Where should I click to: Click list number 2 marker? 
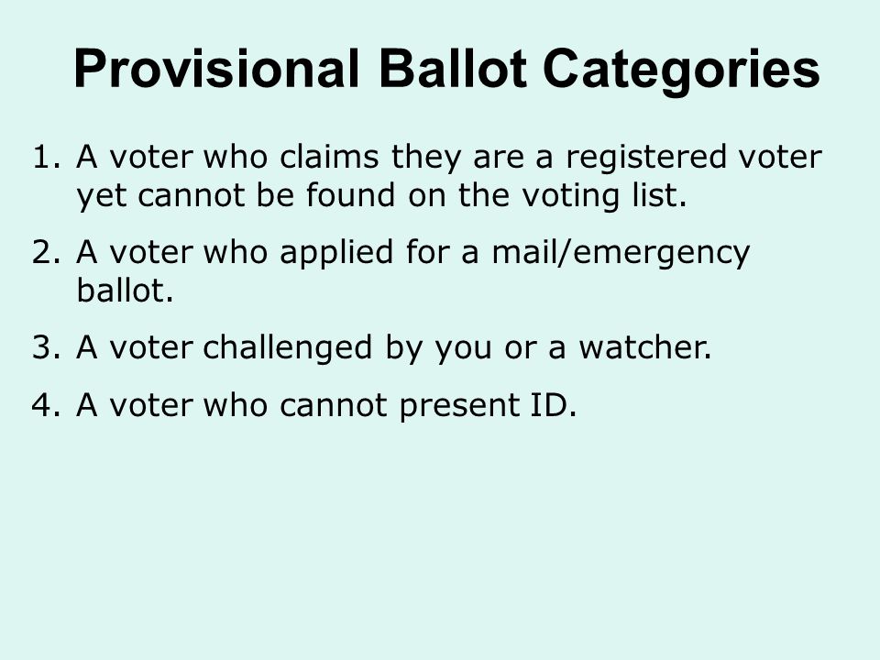click(x=46, y=252)
